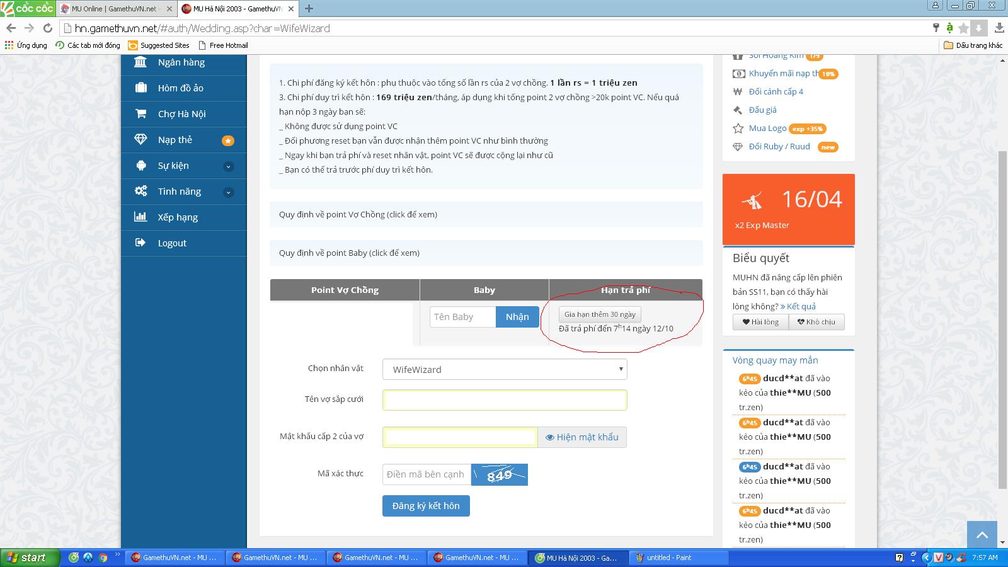Click the diamond icon next to Nạp thẻ
This screenshot has height=567, width=1008.
tap(140, 139)
